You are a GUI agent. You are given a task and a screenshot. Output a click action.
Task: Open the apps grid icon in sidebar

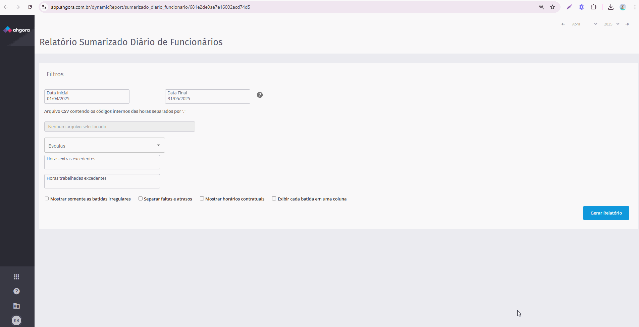pos(16,277)
